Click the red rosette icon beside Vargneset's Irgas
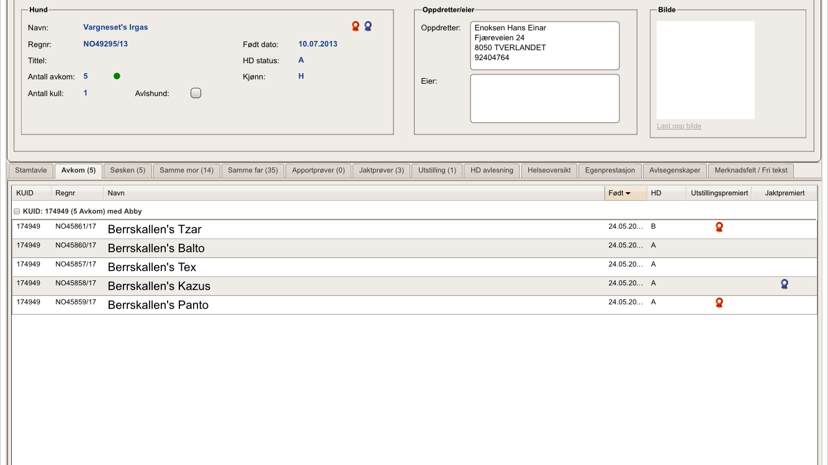The width and height of the screenshot is (828, 465). 356,26
